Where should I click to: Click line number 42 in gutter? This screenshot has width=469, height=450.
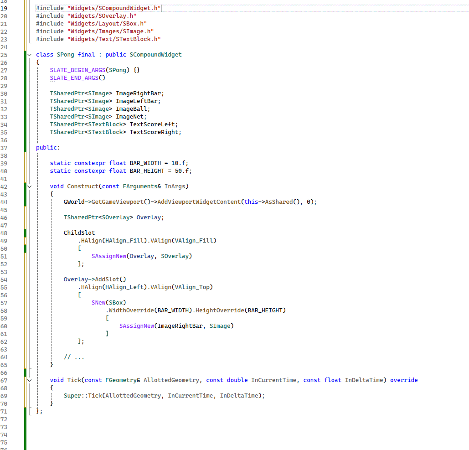coord(4,187)
